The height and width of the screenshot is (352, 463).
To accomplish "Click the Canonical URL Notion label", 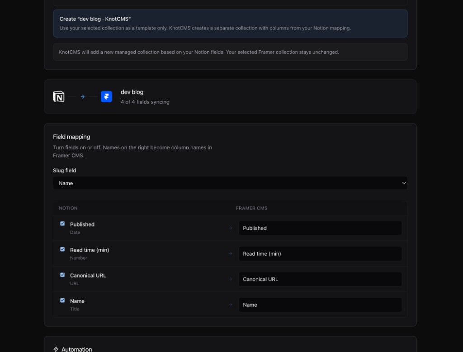I will pos(88,276).
